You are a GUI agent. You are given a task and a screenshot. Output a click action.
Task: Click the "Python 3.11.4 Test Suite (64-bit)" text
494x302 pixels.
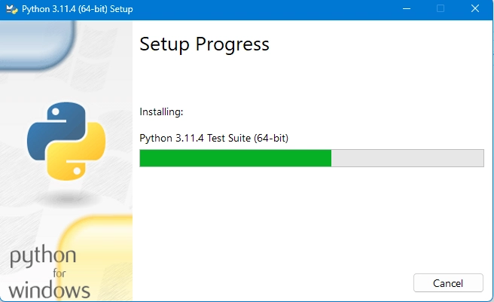tap(214, 138)
